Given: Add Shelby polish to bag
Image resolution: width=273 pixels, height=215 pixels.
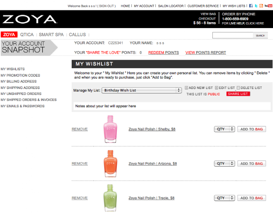Looking at the screenshot, I should (252, 129).
